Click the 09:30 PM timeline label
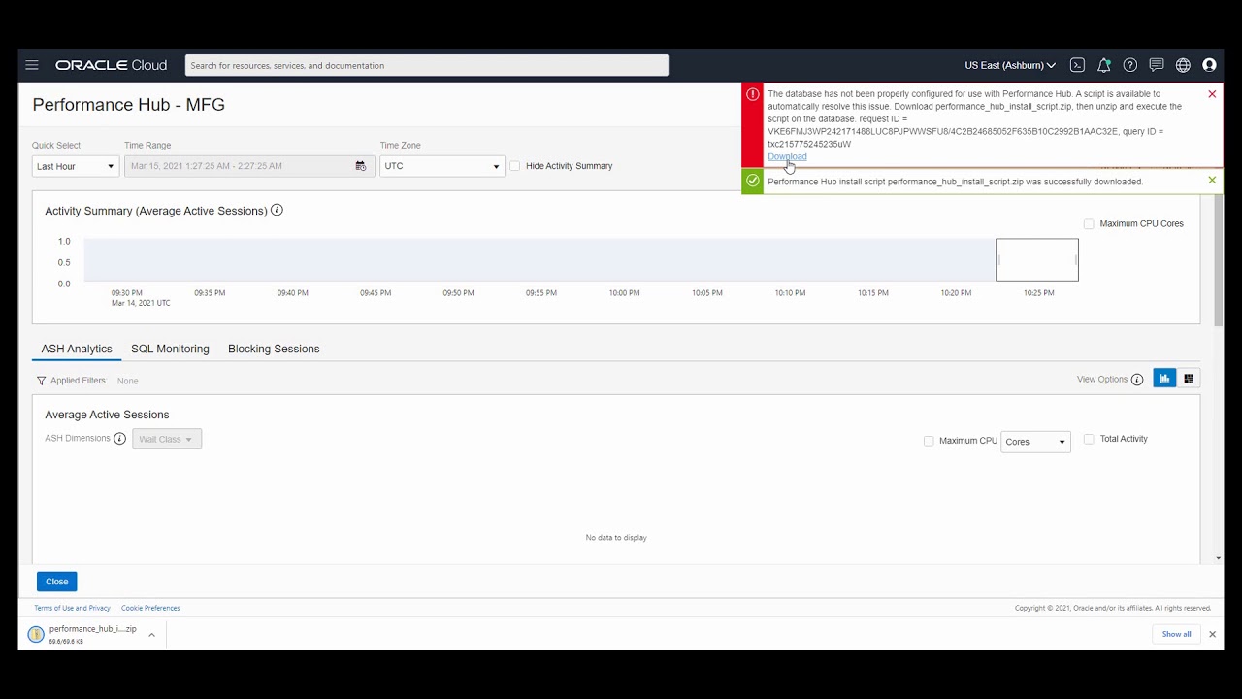This screenshot has width=1242, height=699. [127, 293]
